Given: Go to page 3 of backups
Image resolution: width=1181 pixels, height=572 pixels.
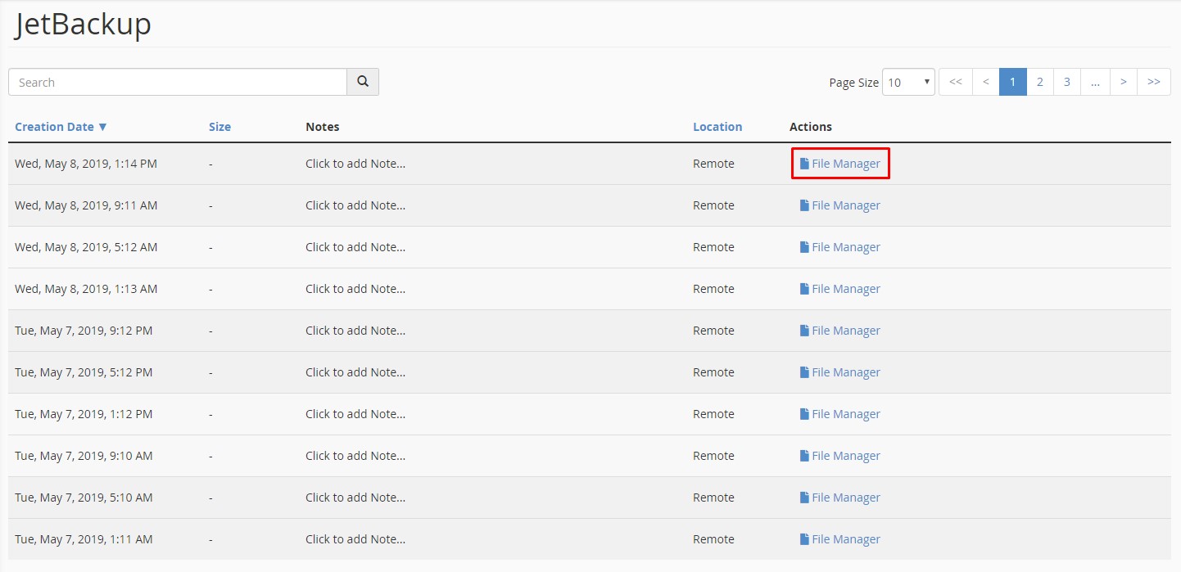Looking at the screenshot, I should pyautogui.click(x=1067, y=82).
